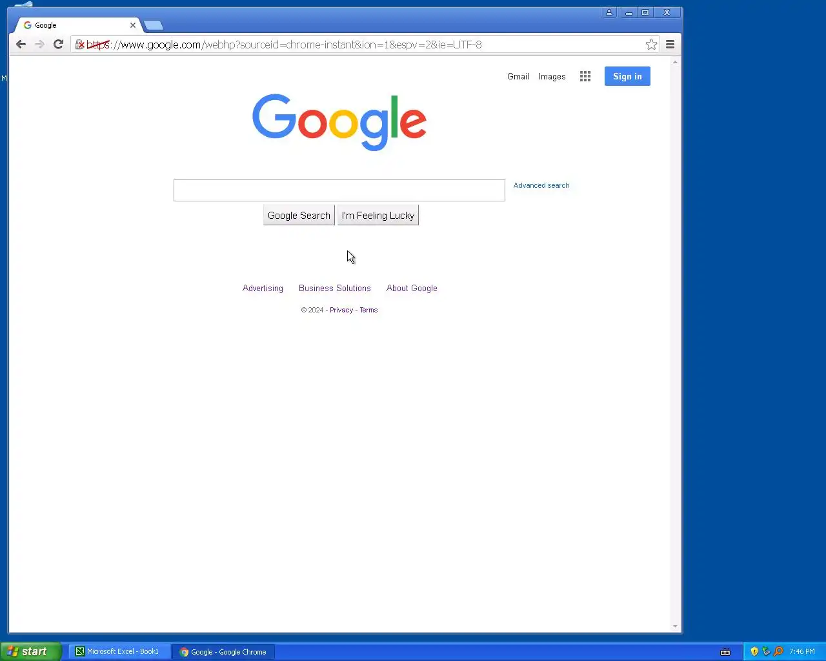Open Images link

point(552,76)
